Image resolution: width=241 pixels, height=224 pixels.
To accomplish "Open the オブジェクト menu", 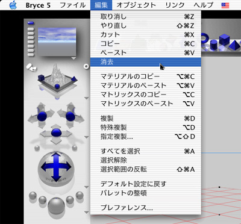I will coord(136,5).
